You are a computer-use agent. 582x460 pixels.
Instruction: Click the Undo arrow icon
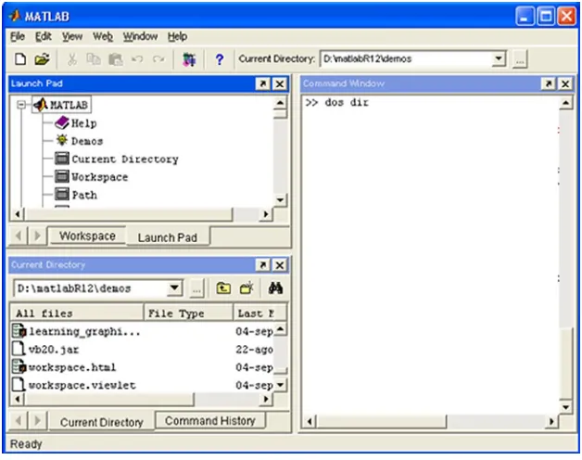[137, 59]
